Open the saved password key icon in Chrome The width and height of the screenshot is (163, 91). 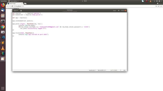156,6
